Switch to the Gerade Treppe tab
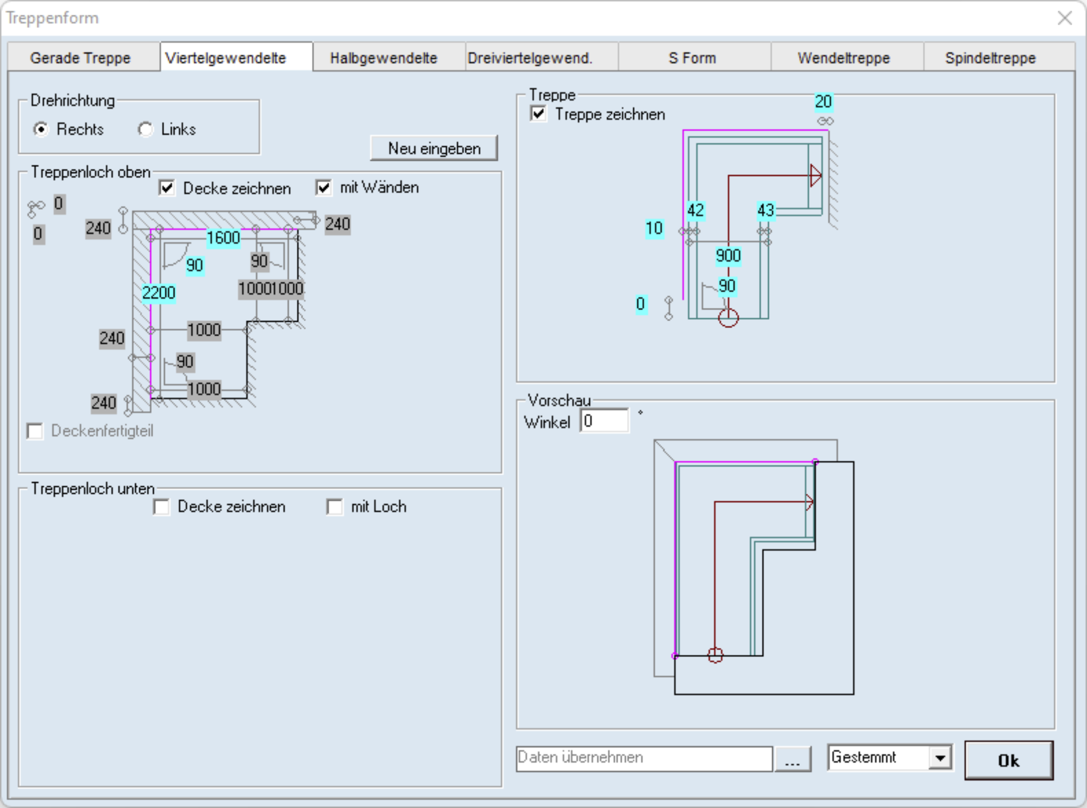Viewport: 1087px width, 808px height. click(x=83, y=58)
